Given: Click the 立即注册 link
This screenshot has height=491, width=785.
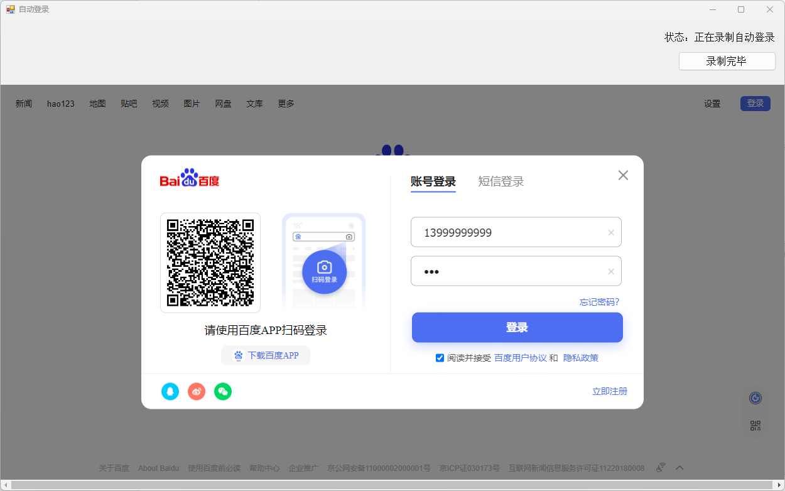Looking at the screenshot, I should tap(610, 391).
